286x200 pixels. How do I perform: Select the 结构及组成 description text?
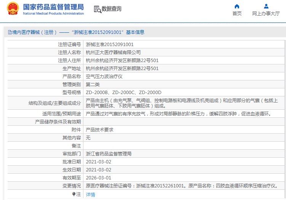point(182,103)
